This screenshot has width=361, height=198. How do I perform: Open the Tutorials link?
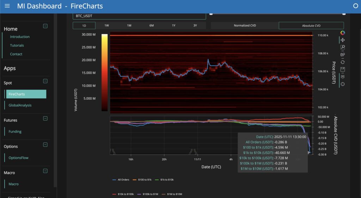[17, 45]
